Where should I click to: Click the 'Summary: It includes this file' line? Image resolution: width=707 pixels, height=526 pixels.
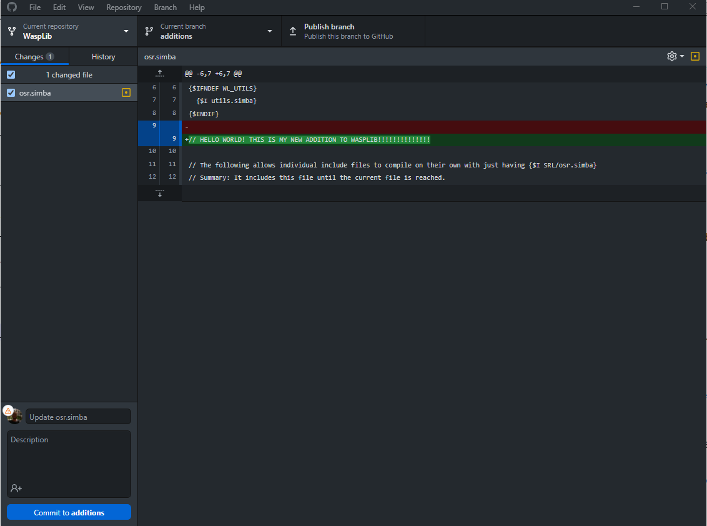pos(317,178)
